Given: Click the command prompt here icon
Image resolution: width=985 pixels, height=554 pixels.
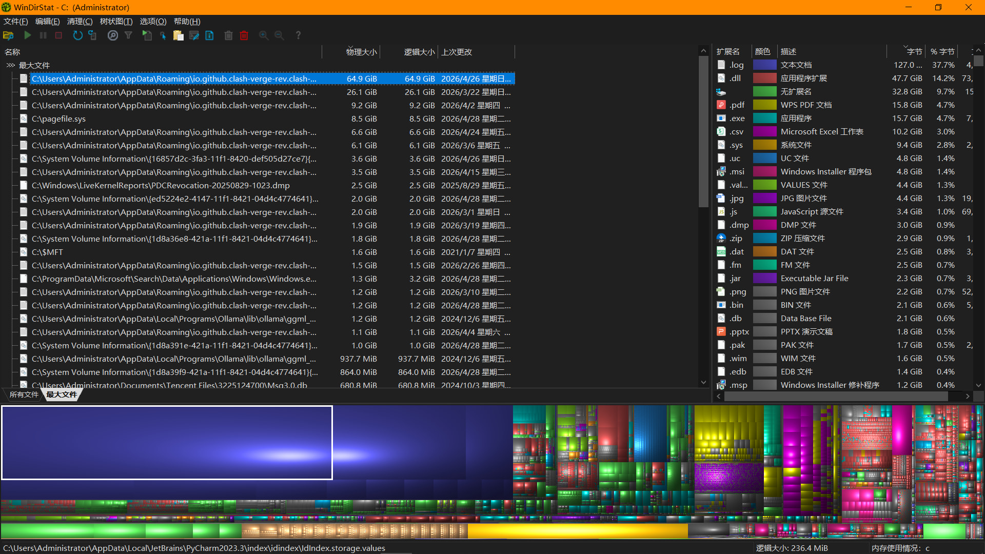Looking at the screenshot, I should tap(194, 35).
